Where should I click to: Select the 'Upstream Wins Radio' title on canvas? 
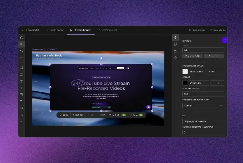point(49,55)
